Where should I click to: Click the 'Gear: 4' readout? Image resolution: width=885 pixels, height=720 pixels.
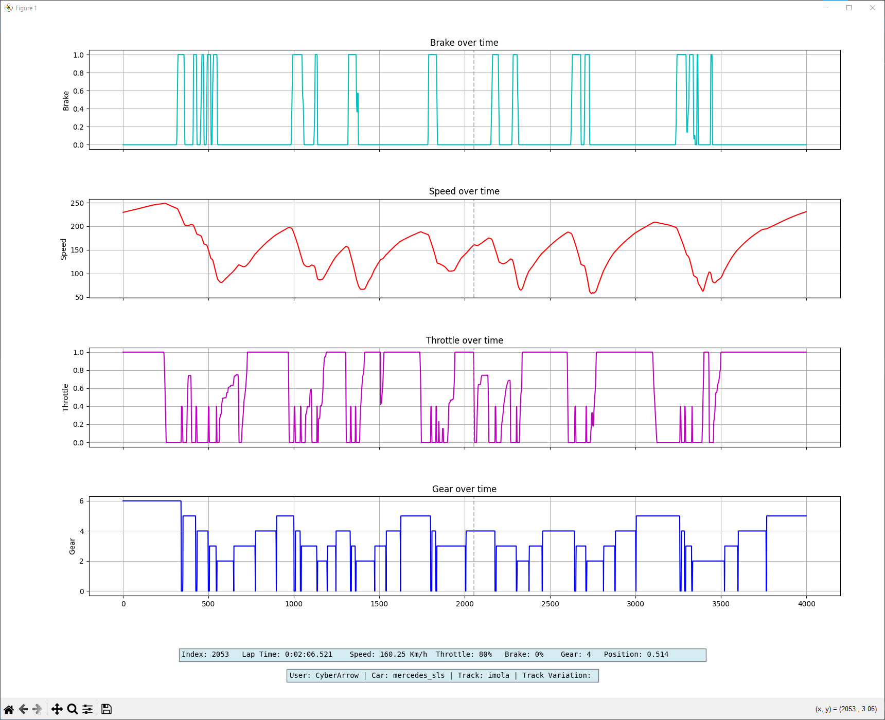pos(576,655)
